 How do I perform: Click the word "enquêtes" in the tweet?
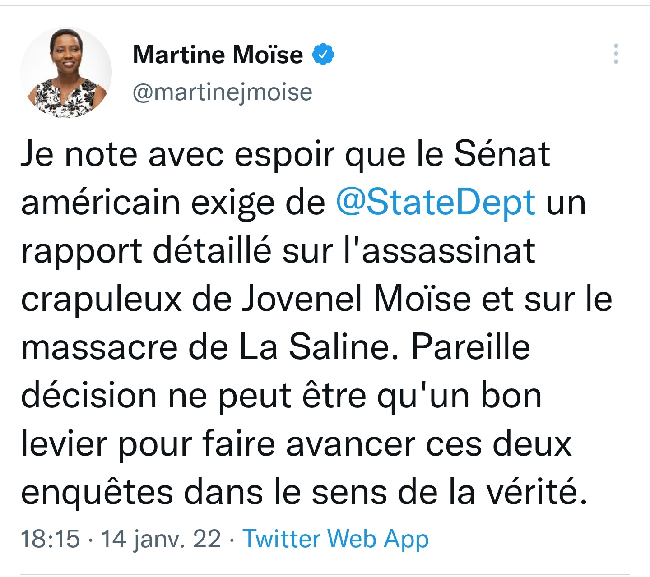point(97,492)
